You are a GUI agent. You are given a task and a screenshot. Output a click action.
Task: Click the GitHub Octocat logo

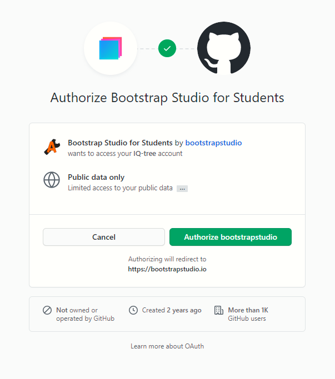224,48
